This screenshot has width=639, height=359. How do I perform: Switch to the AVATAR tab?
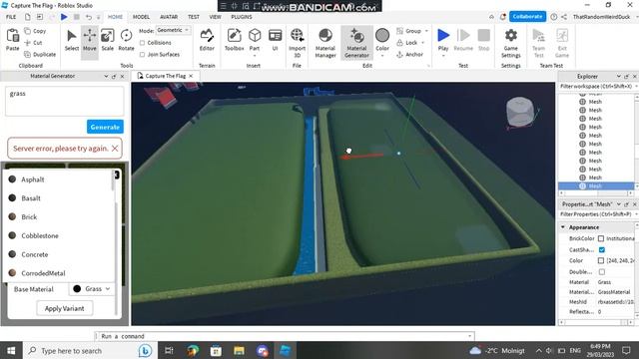pos(169,17)
